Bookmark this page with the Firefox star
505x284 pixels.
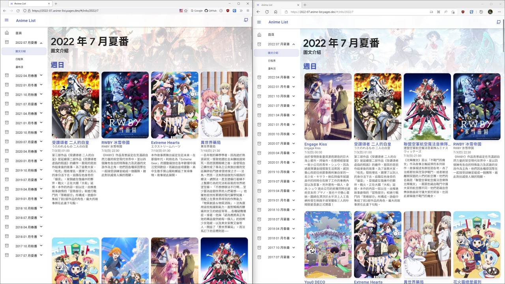click(186, 11)
